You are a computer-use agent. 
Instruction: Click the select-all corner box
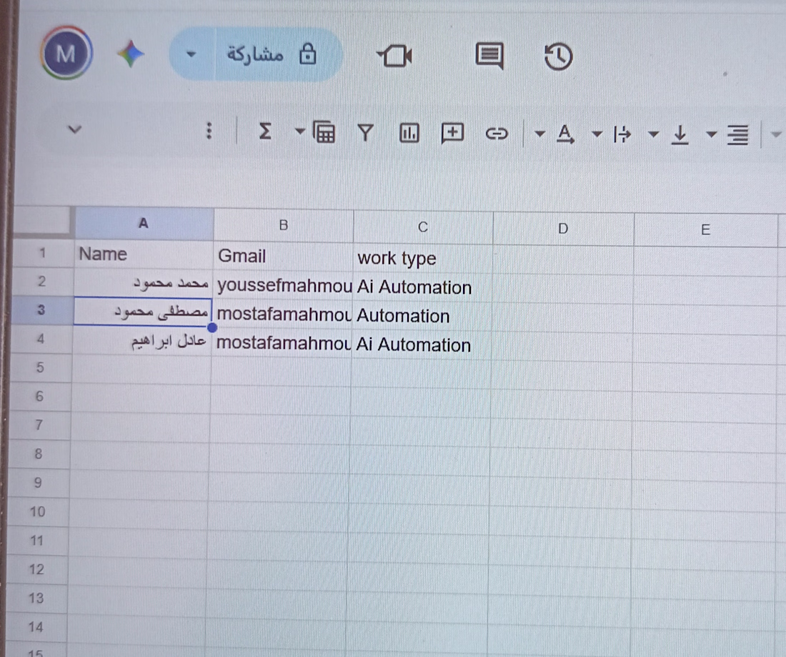[x=43, y=220]
